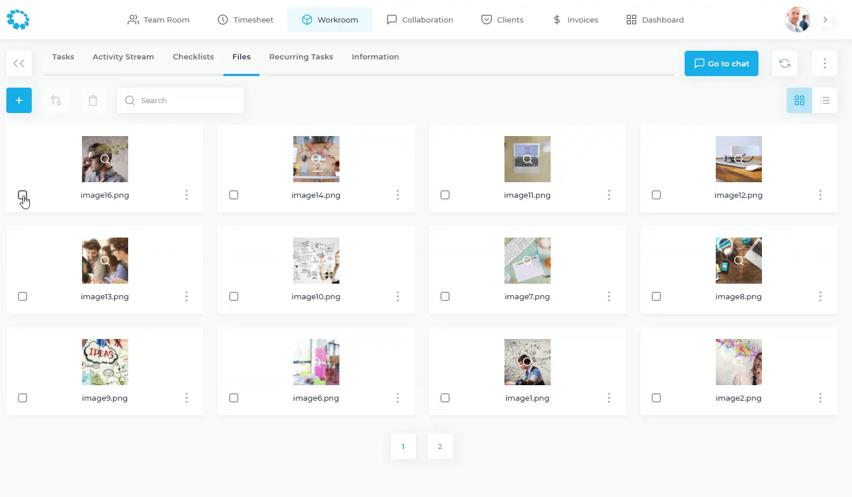
Task: Click the blue plus add file button
Action: coord(19,100)
